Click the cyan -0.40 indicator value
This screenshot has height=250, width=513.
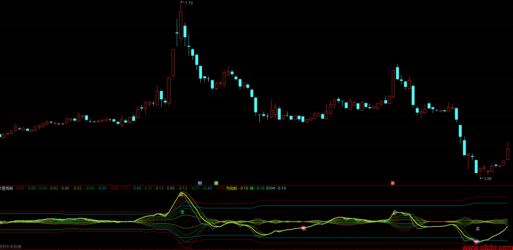pyautogui.click(x=207, y=188)
